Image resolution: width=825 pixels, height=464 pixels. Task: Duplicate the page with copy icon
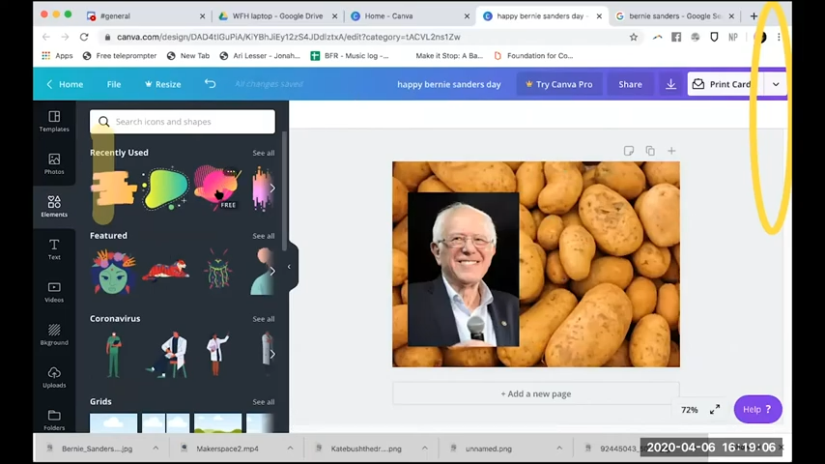pyautogui.click(x=650, y=151)
